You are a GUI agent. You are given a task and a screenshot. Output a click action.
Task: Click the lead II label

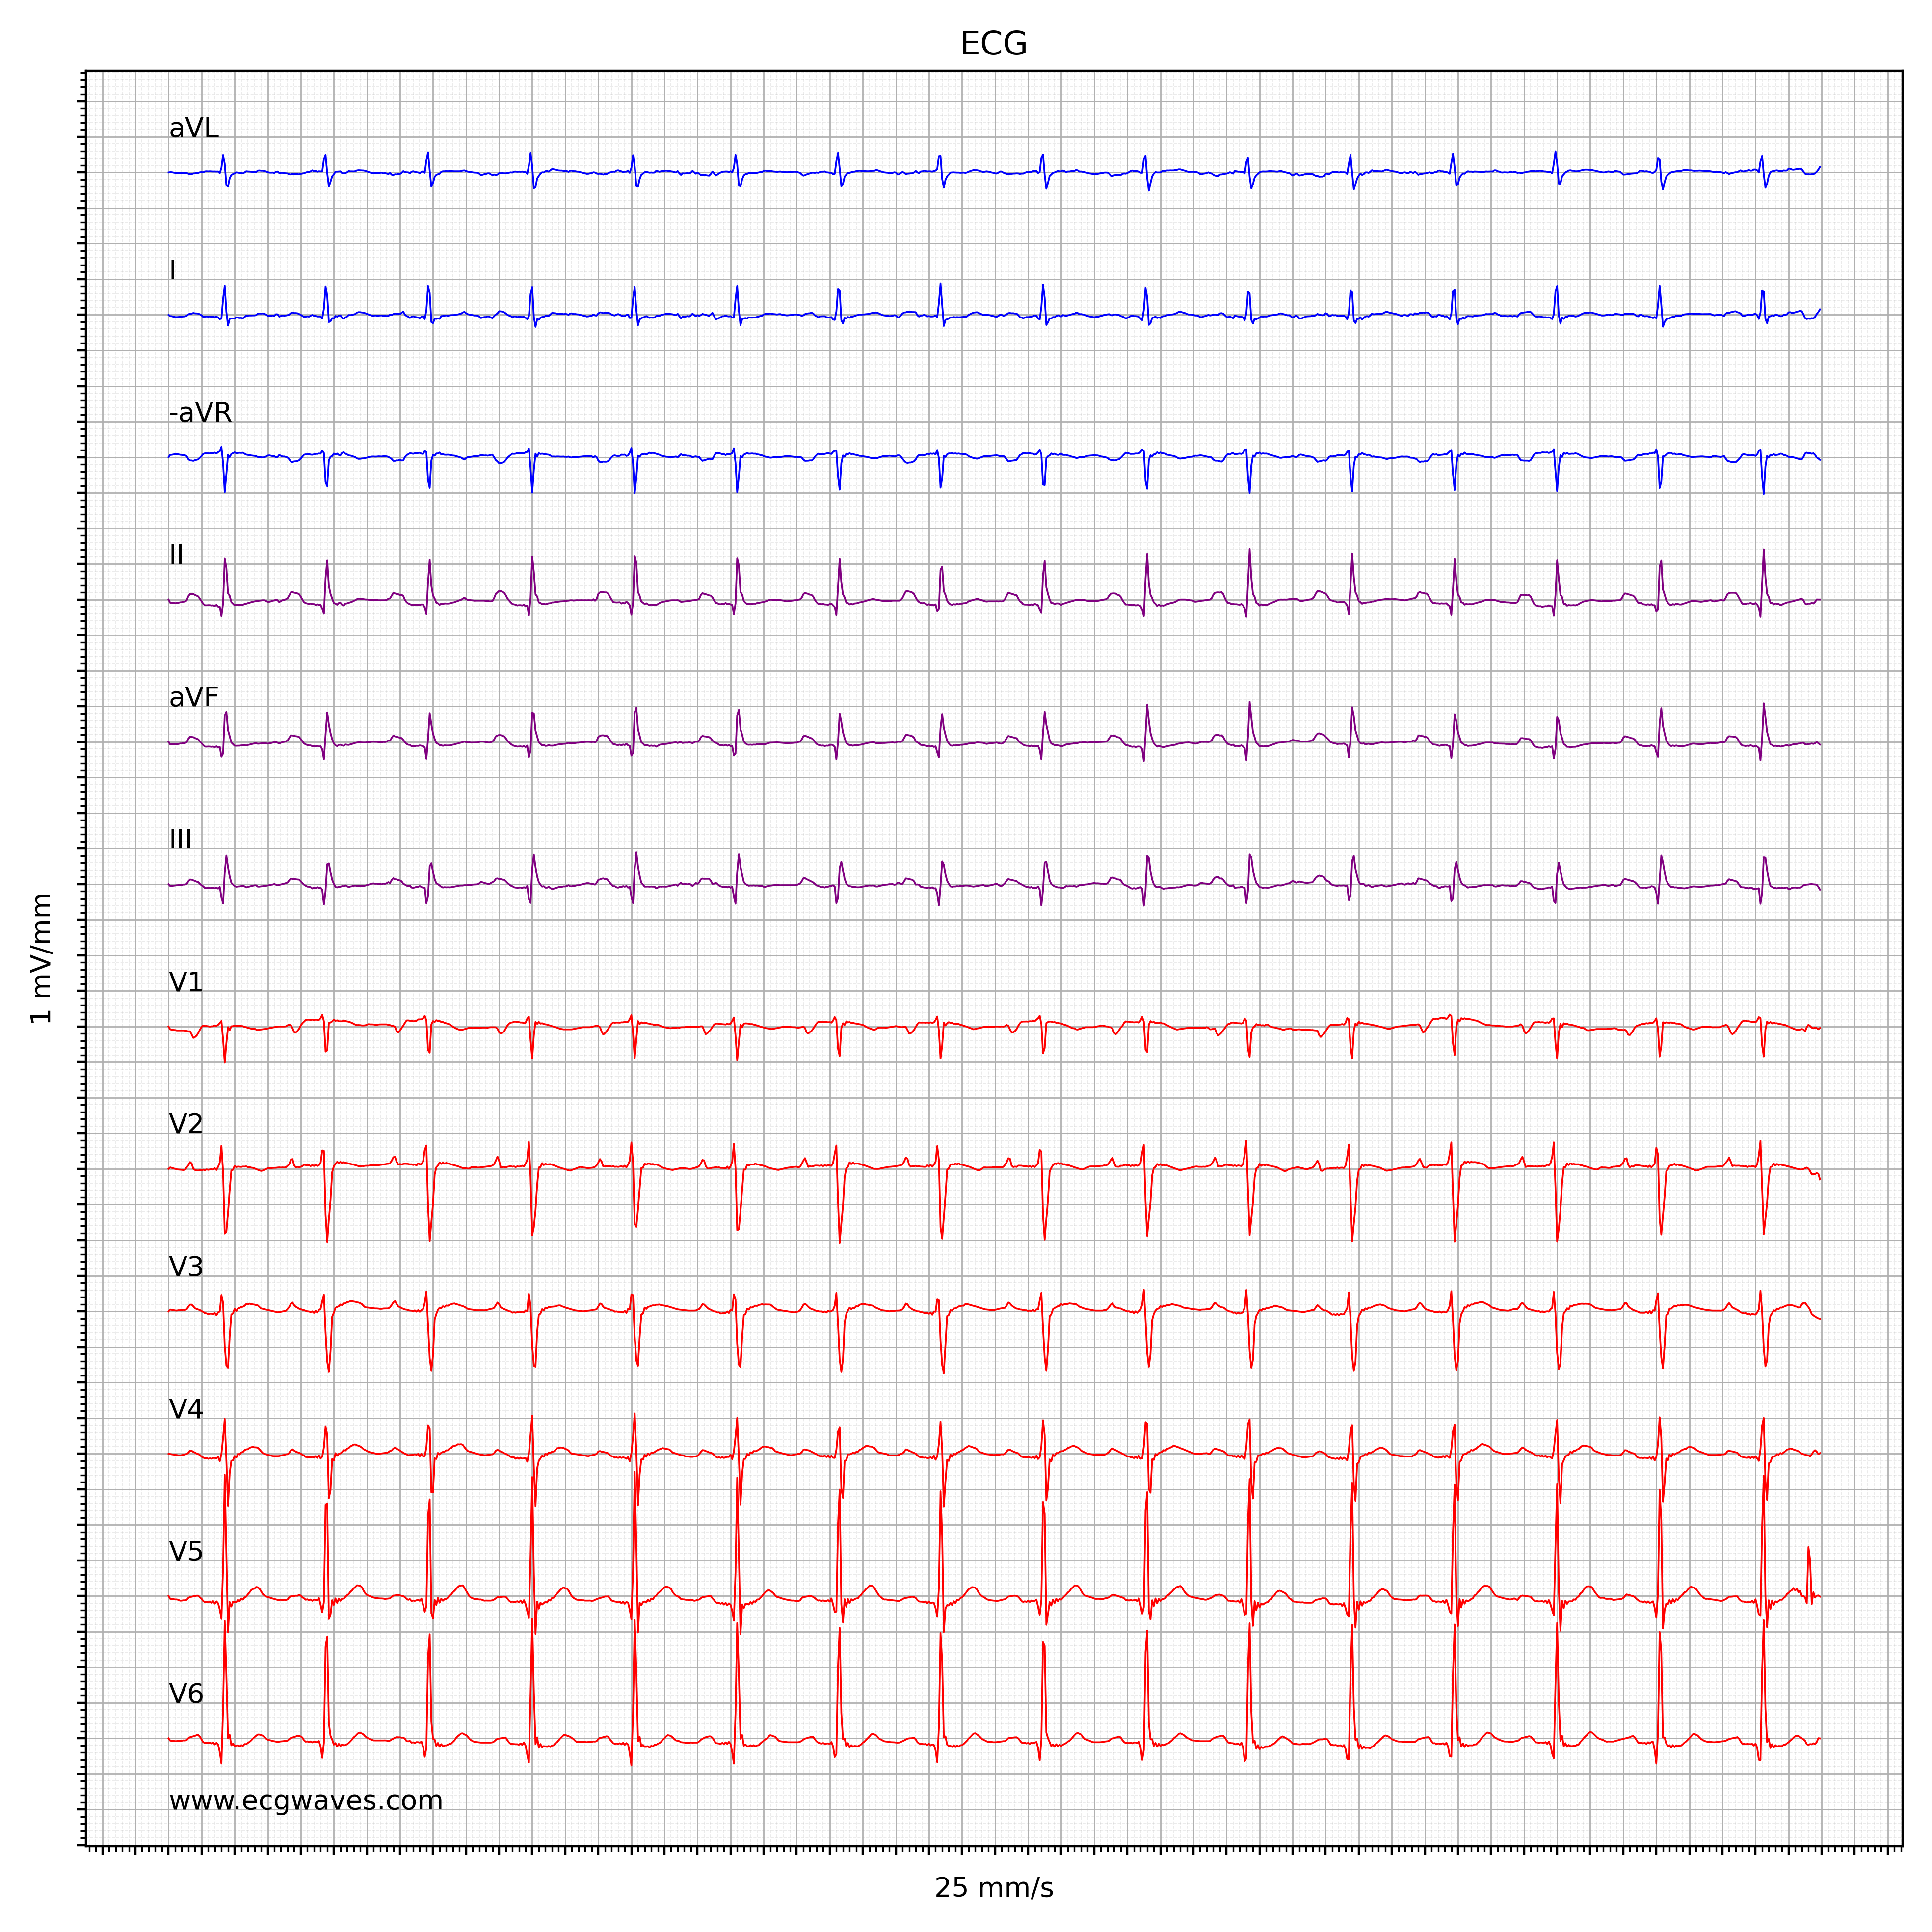(x=176, y=555)
